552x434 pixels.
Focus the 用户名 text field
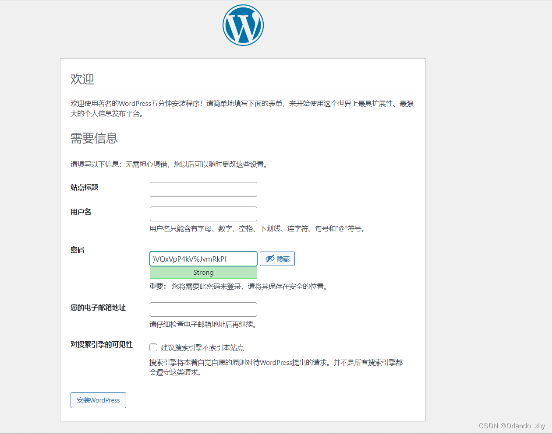point(203,214)
